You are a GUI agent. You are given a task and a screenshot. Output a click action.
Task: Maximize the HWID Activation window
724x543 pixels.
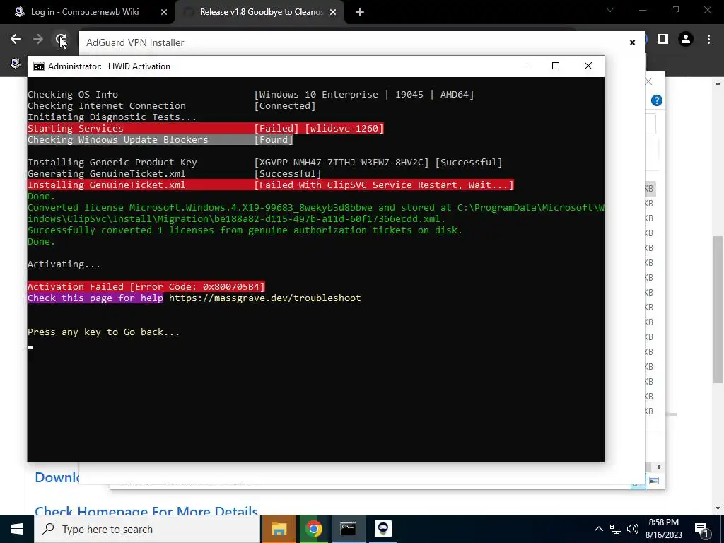click(556, 66)
